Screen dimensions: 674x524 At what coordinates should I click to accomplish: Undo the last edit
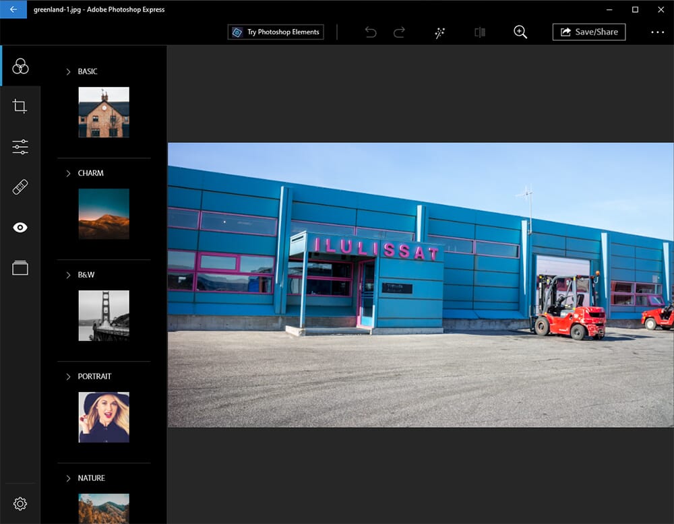[x=371, y=32]
